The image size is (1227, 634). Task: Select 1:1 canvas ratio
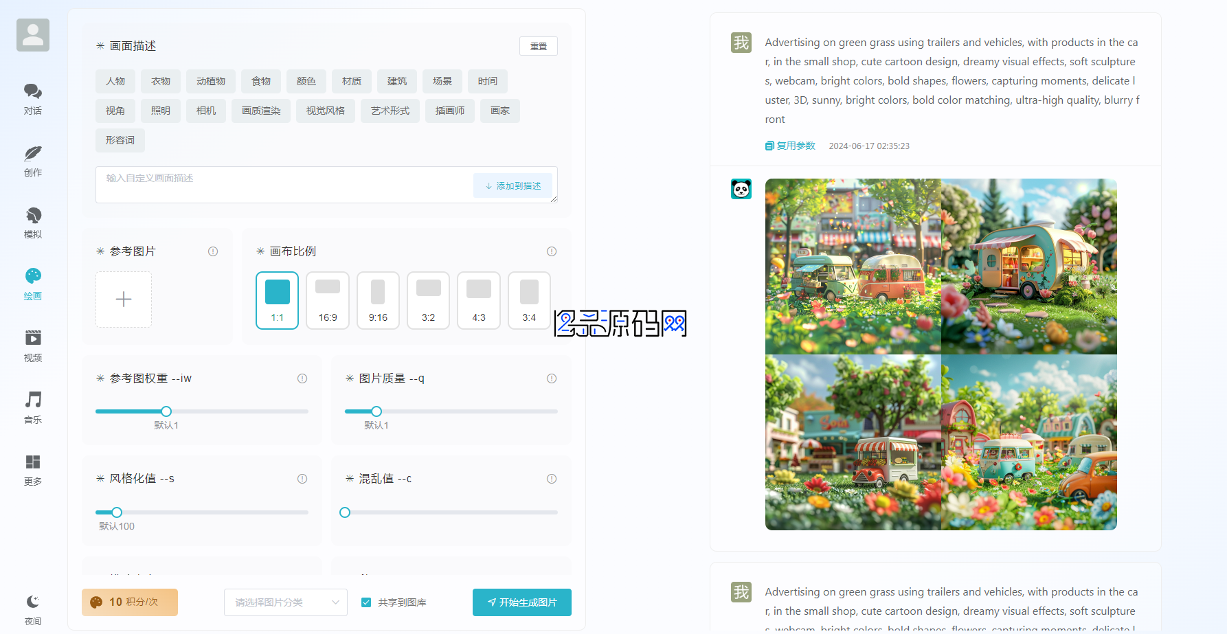(x=278, y=301)
